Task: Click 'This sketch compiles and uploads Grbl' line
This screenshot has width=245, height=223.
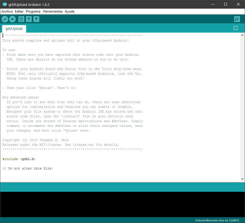Action: coord(66,40)
